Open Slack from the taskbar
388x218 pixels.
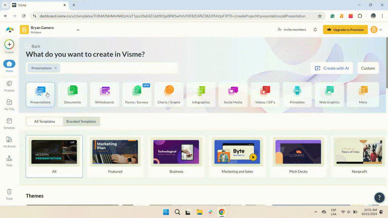[x=211, y=212]
